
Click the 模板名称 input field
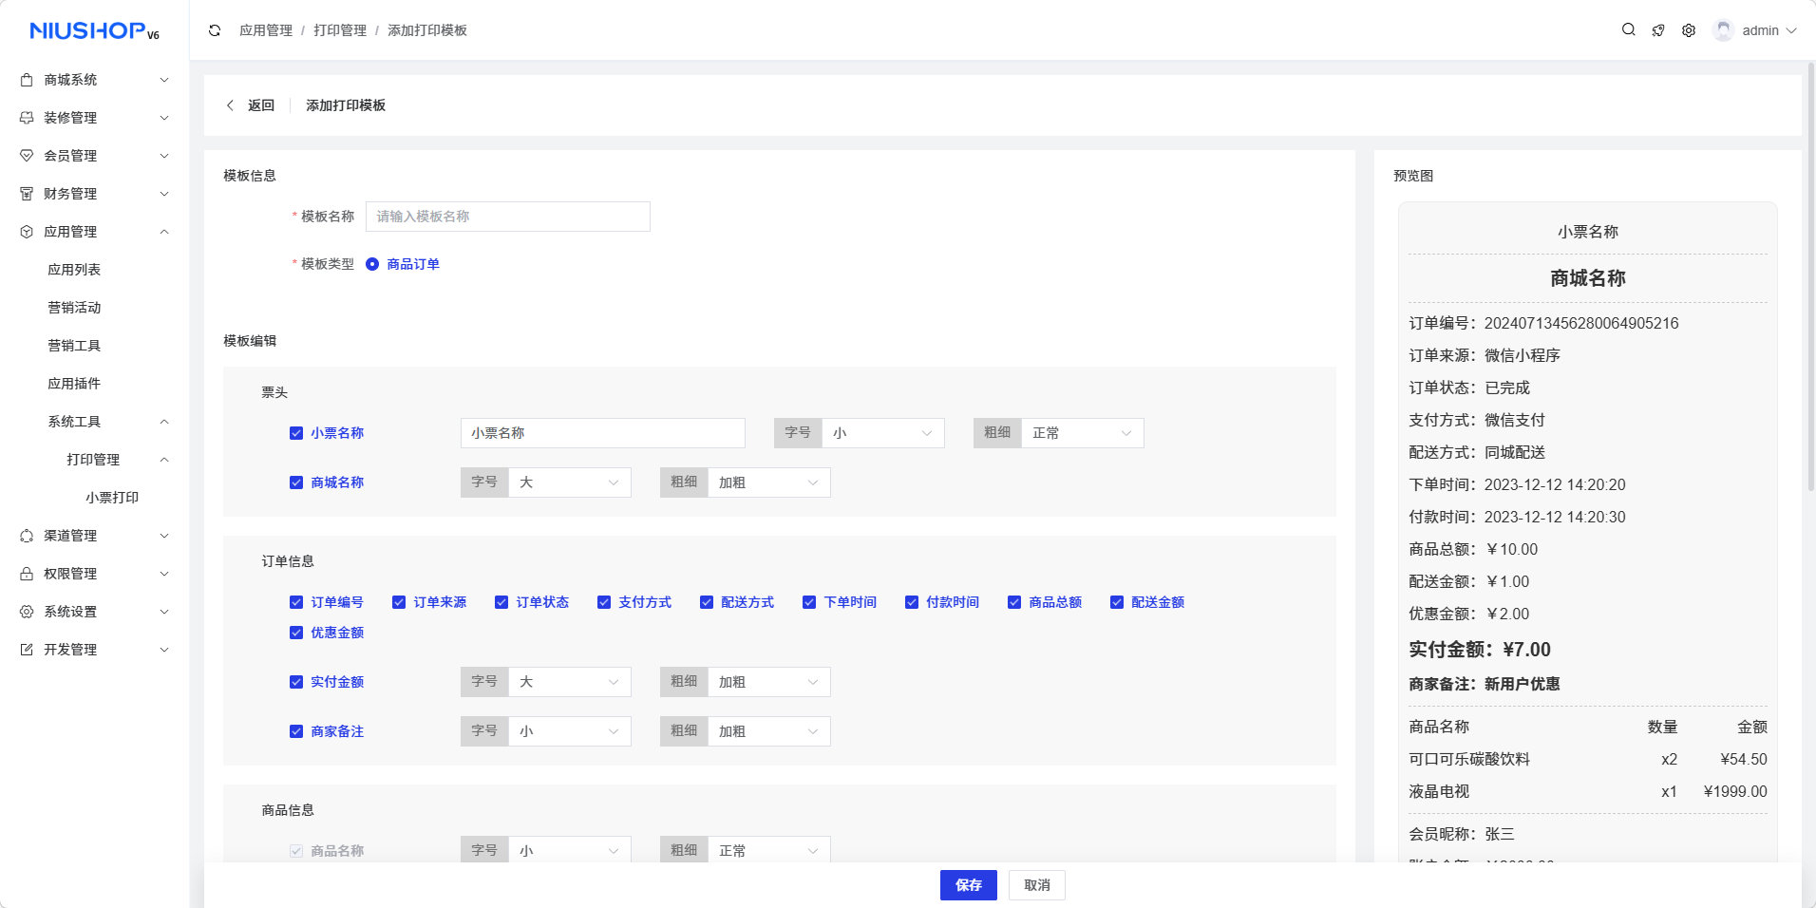pyautogui.click(x=507, y=217)
